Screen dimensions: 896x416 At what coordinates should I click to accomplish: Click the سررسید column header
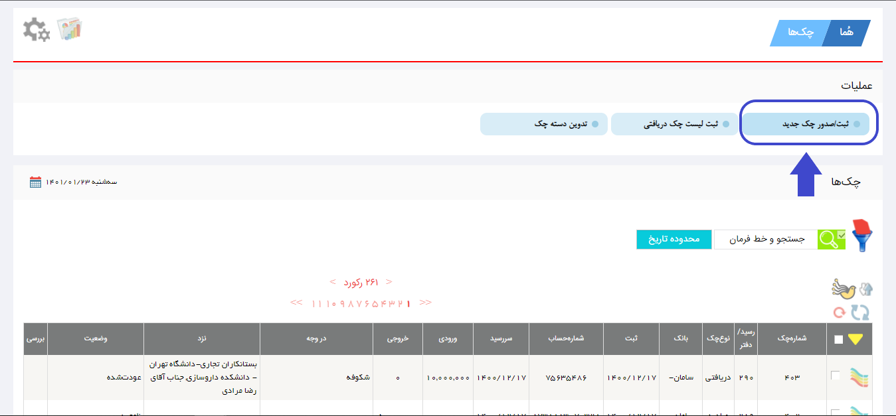click(x=501, y=338)
